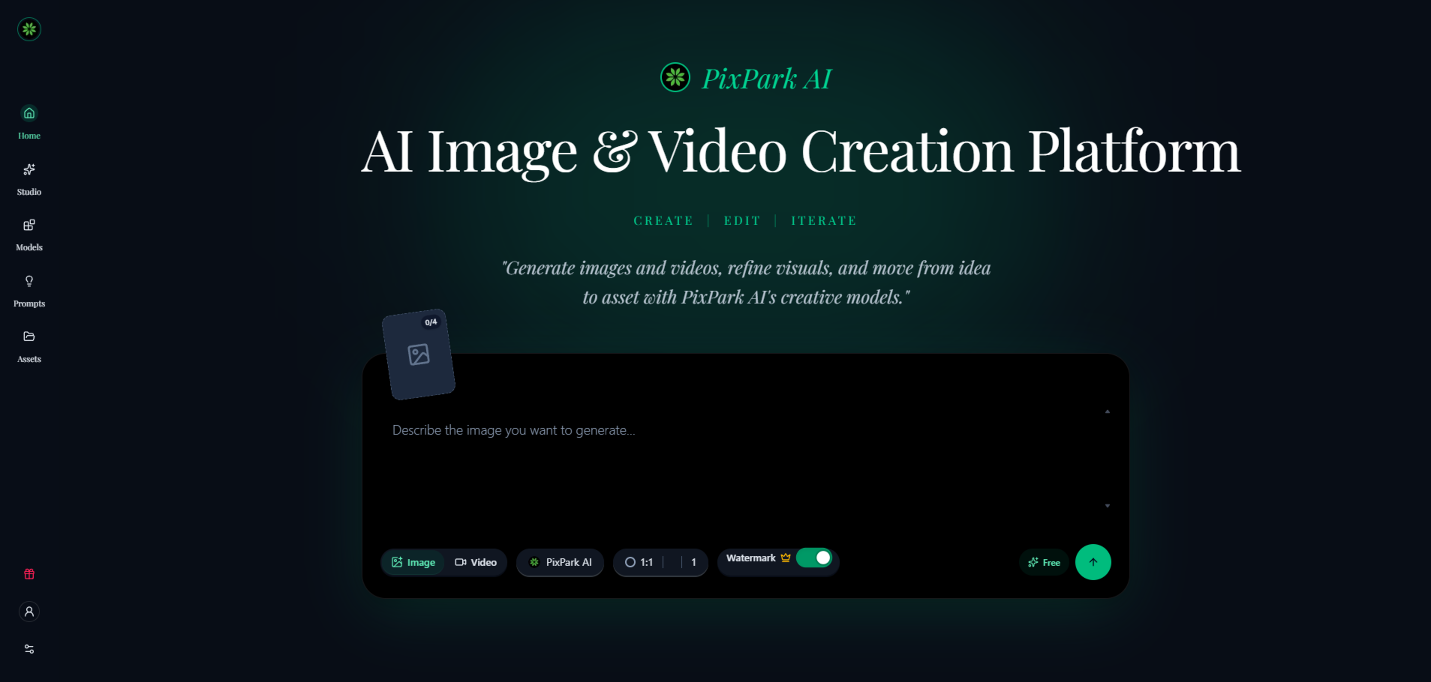Switch to the Image generation tab
This screenshot has width=1431, height=682.
pos(413,562)
